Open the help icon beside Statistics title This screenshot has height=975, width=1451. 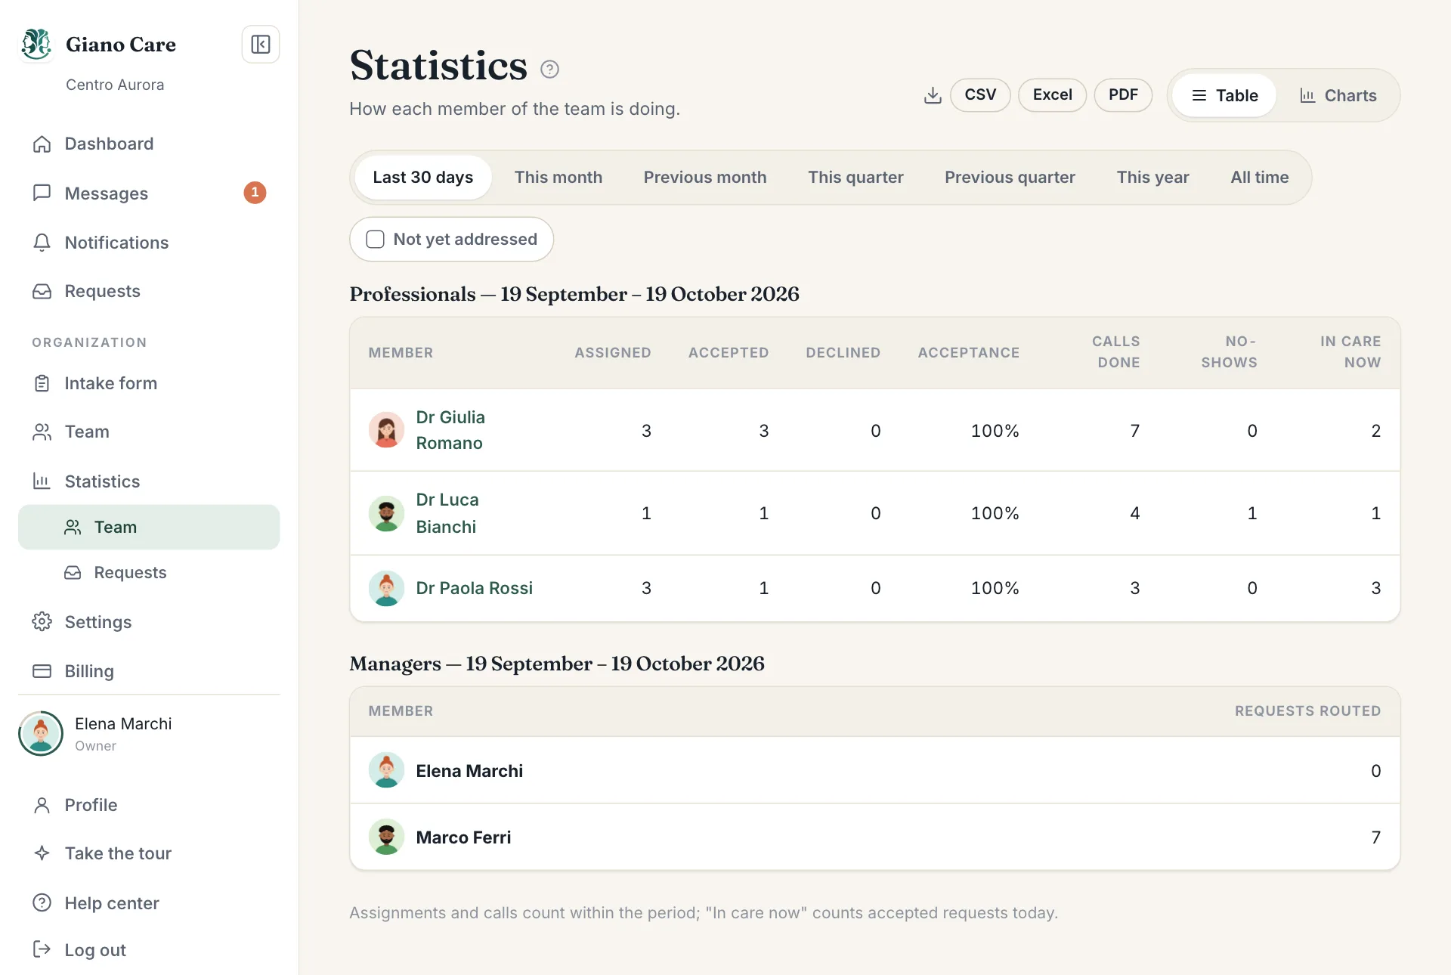point(549,70)
